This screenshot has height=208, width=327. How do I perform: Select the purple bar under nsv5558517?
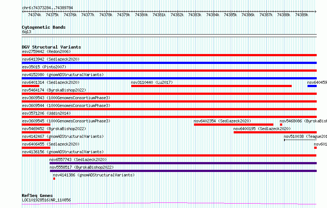click(183, 171)
